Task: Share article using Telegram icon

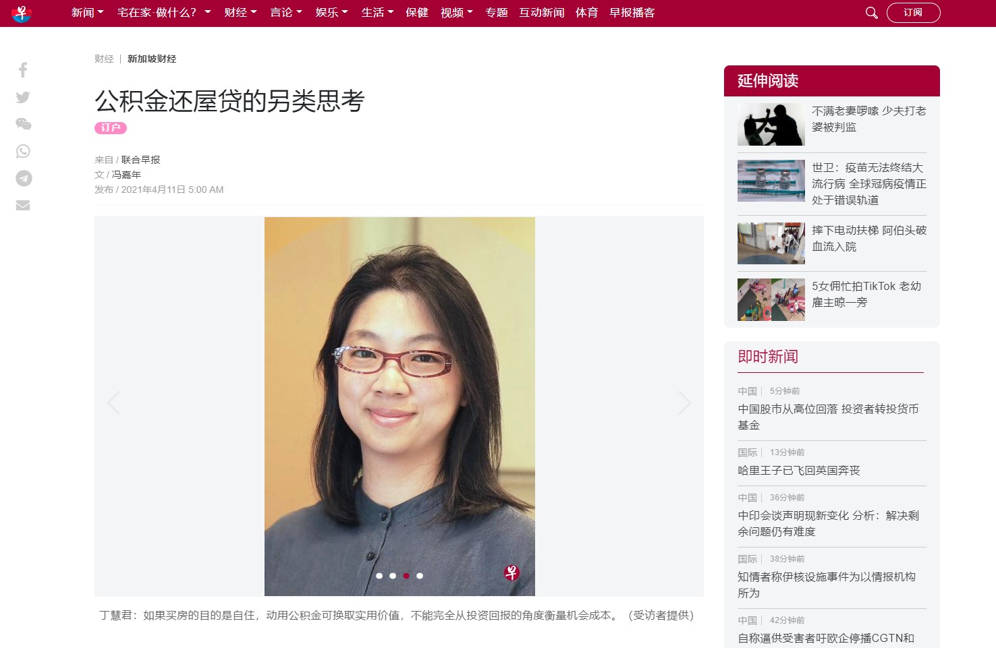Action: 24,178
